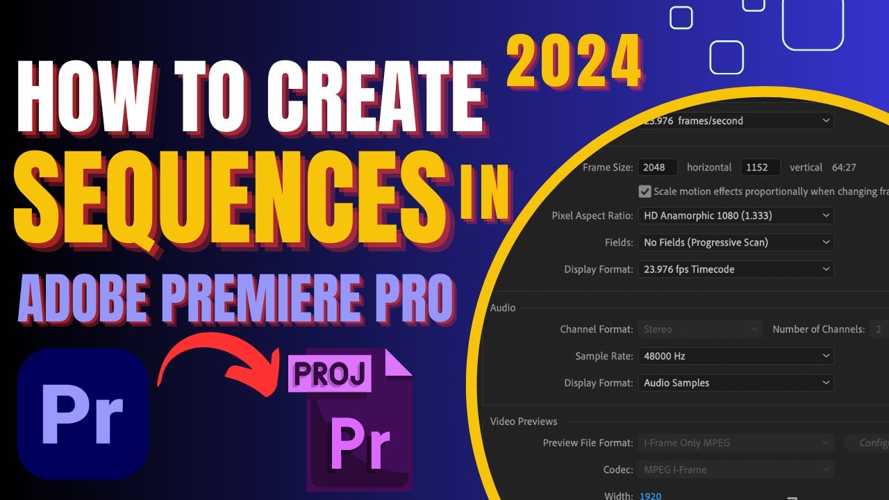Viewport: 889px width, 500px height.
Task: Click the blue Width value 1920
Action: pyautogui.click(x=649, y=495)
